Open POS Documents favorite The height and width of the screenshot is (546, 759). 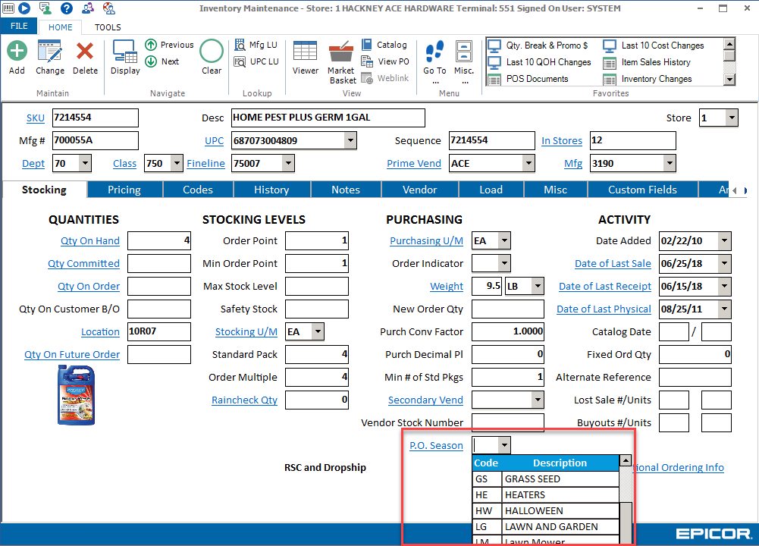tap(528, 79)
